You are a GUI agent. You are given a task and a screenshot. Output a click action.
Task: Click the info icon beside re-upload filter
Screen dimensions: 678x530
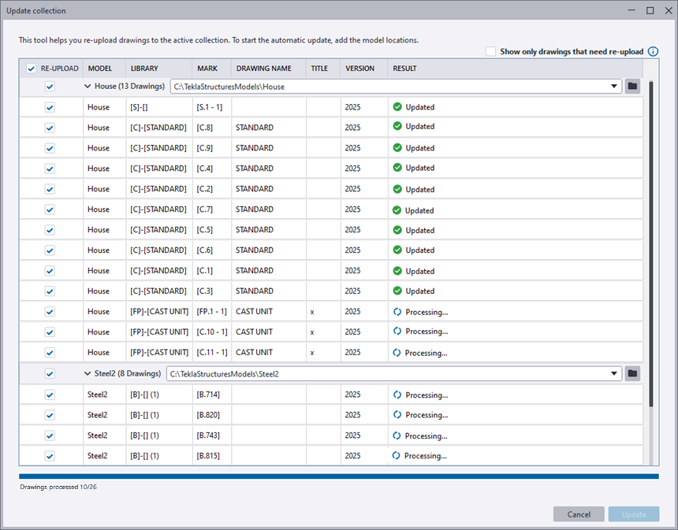[653, 52]
